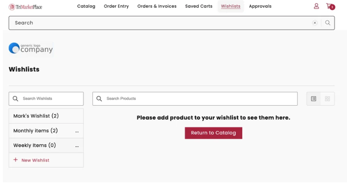The height and width of the screenshot is (187, 347).
Task: Open options menu for Weekly Items
Action: pos(77,146)
